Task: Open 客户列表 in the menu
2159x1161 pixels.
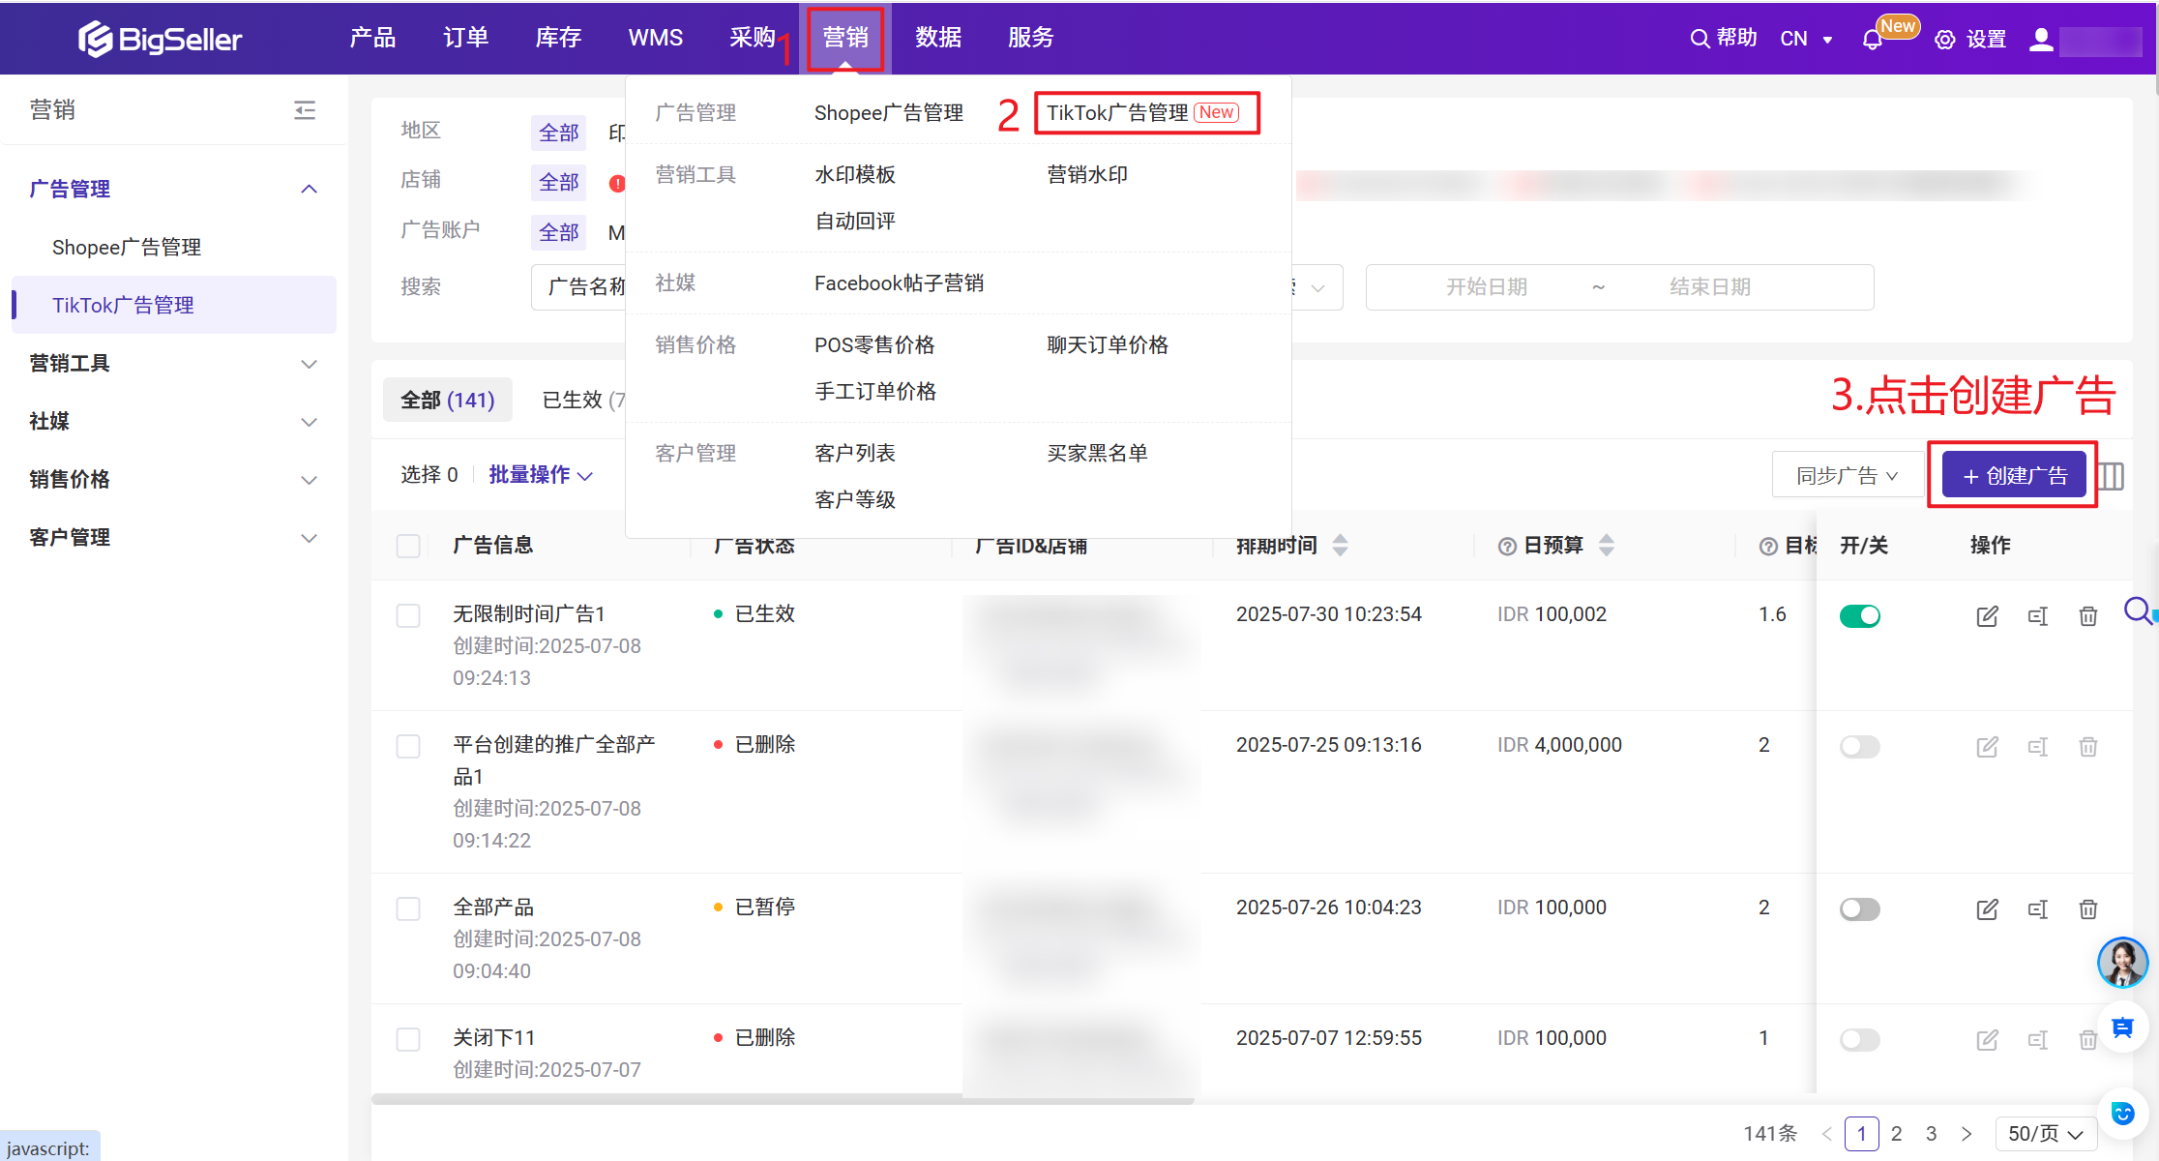Action: click(855, 454)
